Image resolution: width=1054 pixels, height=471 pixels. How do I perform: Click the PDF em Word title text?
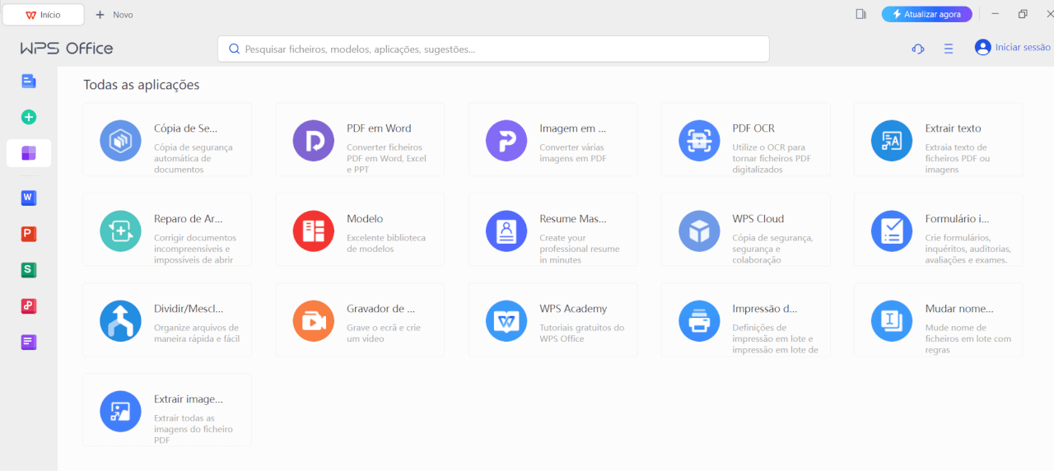pos(379,128)
